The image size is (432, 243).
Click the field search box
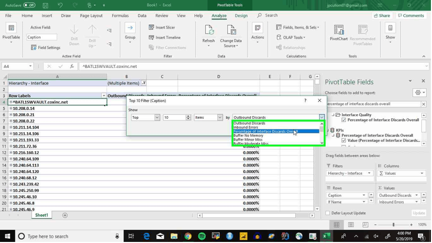pyautogui.click(x=373, y=104)
